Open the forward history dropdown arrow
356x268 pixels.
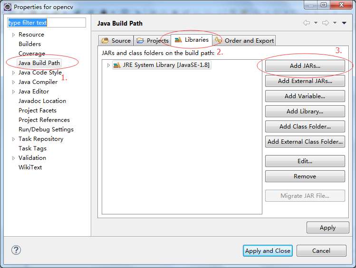[x=335, y=23]
